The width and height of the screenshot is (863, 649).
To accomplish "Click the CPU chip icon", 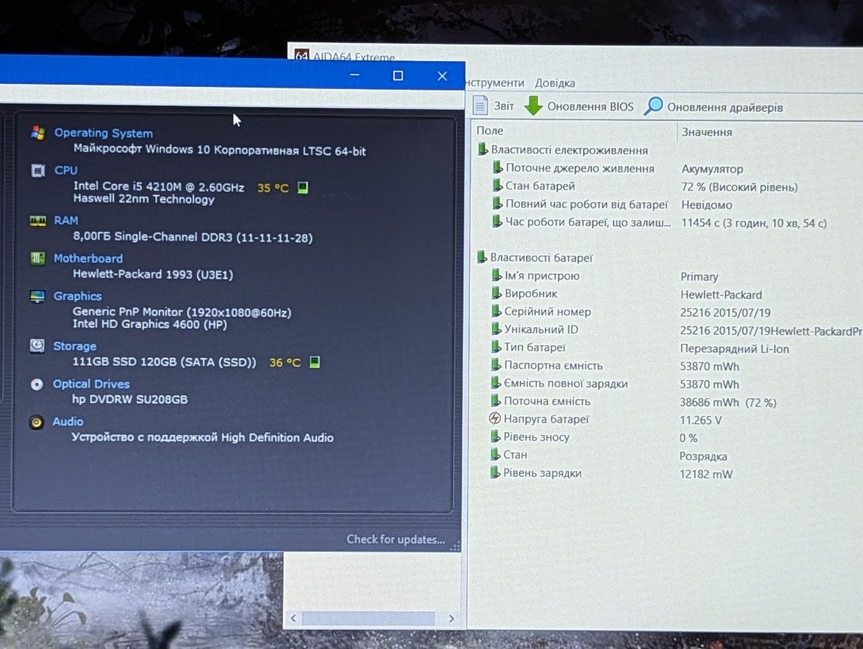I will coord(38,171).
